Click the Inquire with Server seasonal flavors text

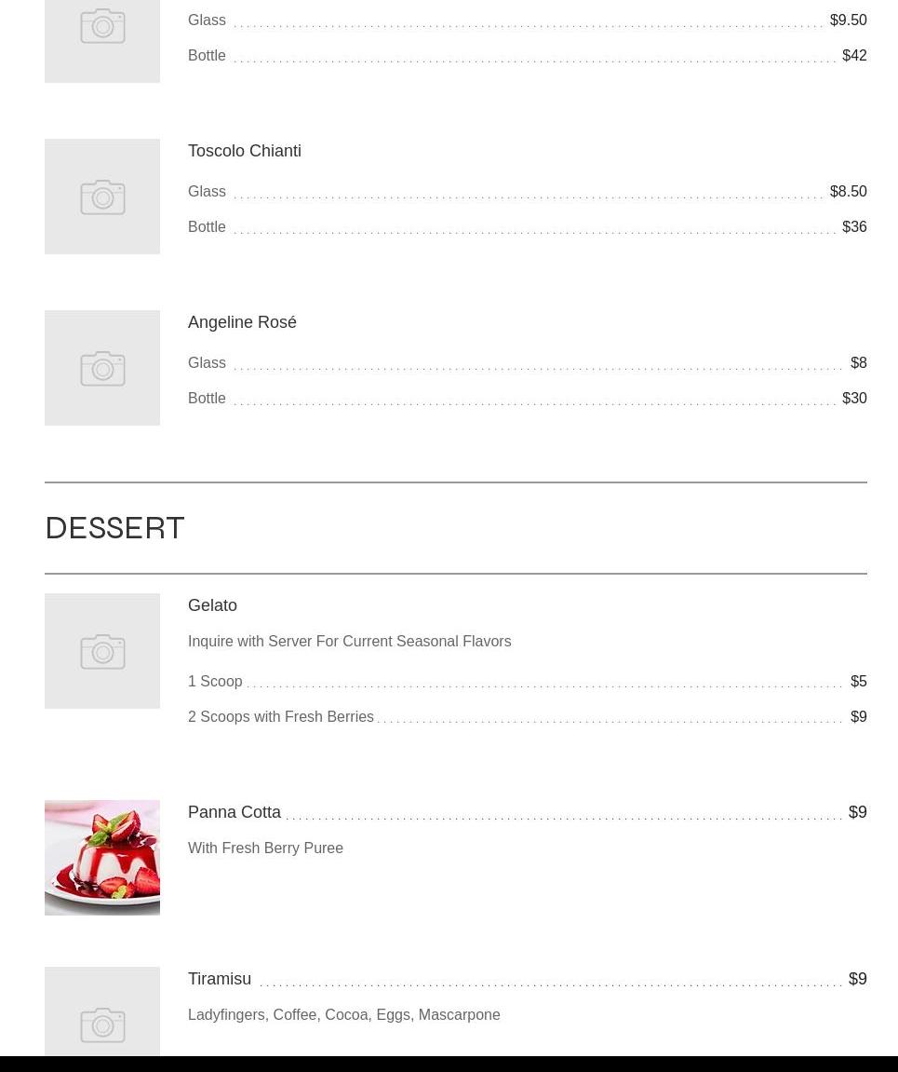(x=350, y=642)
